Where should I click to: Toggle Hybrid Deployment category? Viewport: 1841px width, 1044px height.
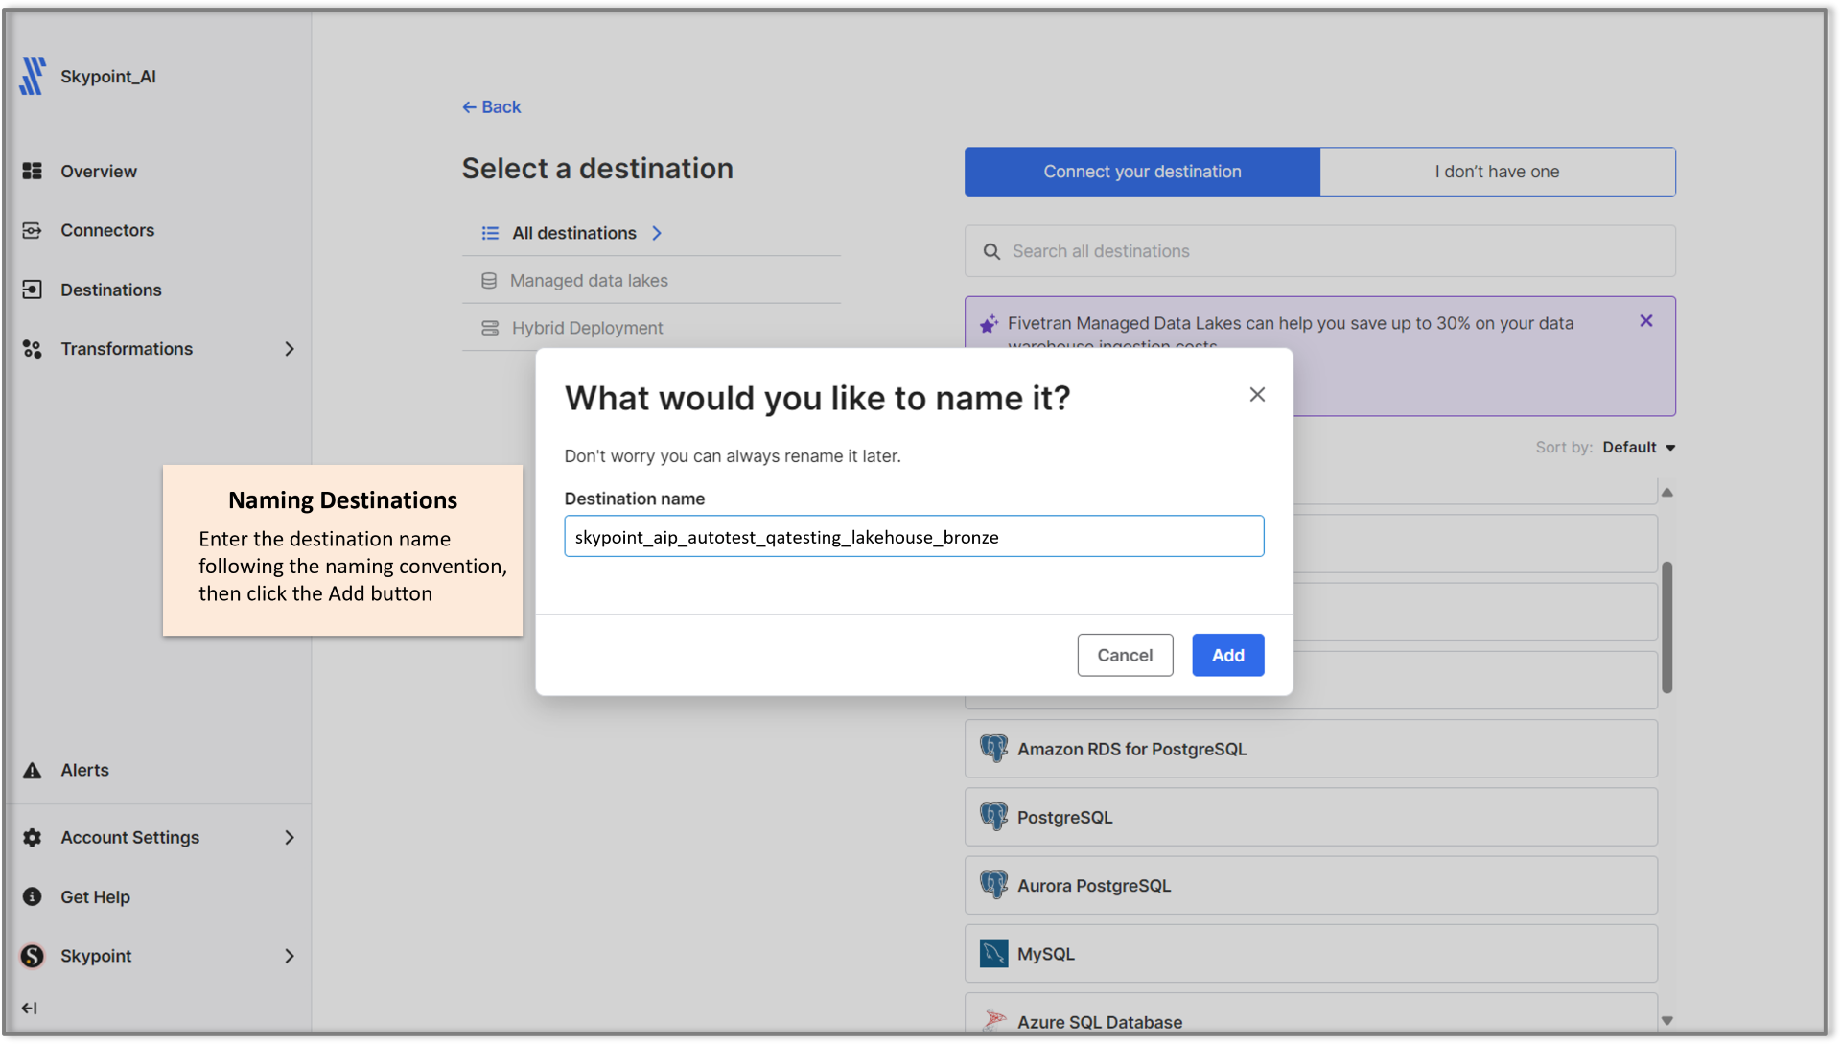pyautogui.click(x=587, y=327)
